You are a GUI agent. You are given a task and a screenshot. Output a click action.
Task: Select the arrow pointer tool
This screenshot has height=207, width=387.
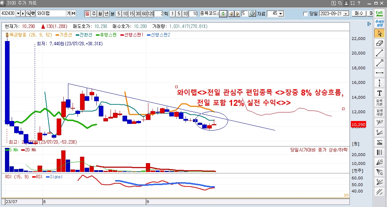[379, 33]
